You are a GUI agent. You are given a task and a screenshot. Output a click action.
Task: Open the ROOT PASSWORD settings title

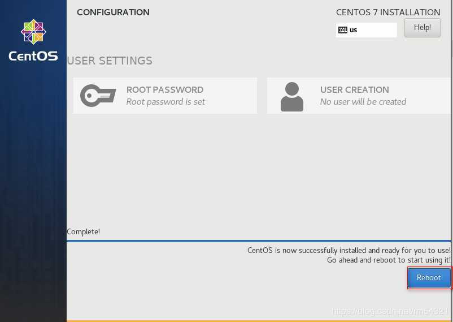click(165, 90)
